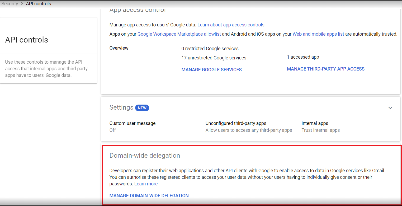Click 'Allow users to access any third-party apps'
This screenshot has height=206, width=402.
pos(249,130)
